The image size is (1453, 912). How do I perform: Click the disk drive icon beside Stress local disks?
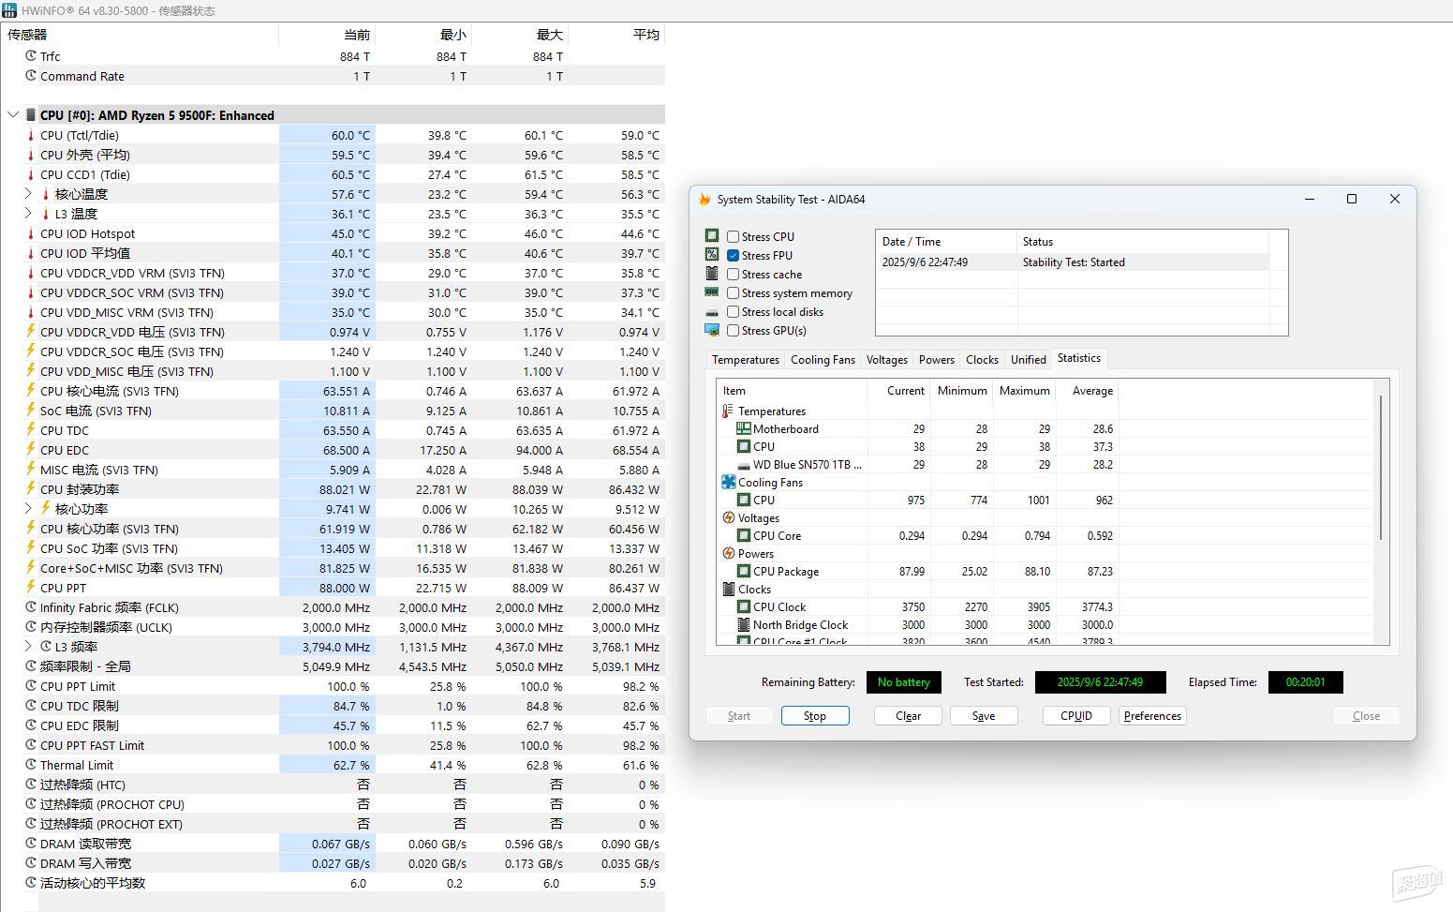point(712,312)
